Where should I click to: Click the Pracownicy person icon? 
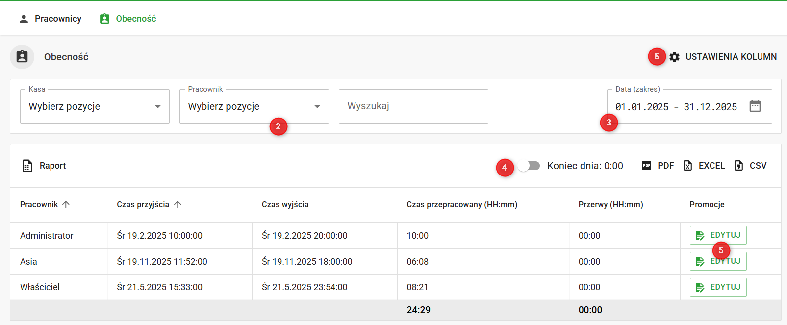click(24, 19)
